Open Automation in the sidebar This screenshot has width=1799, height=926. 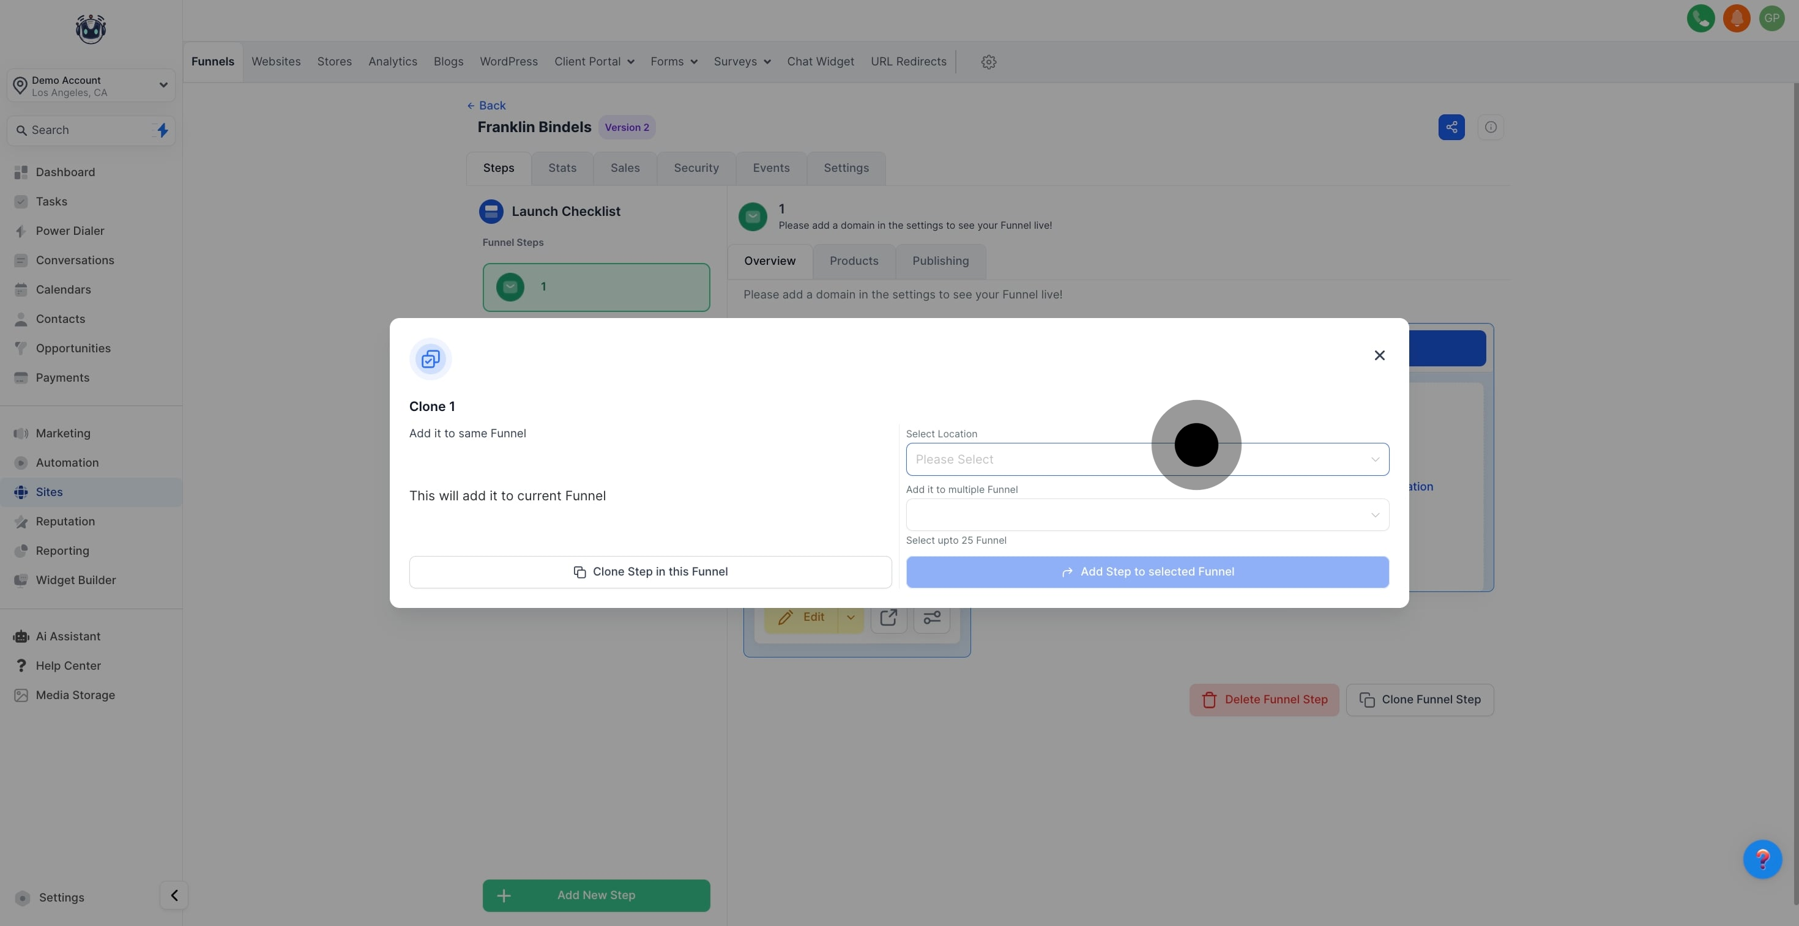[67, 462]
